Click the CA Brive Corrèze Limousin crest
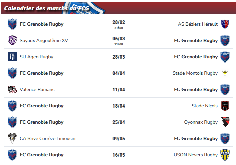The image size is (236, 165). 12,138
